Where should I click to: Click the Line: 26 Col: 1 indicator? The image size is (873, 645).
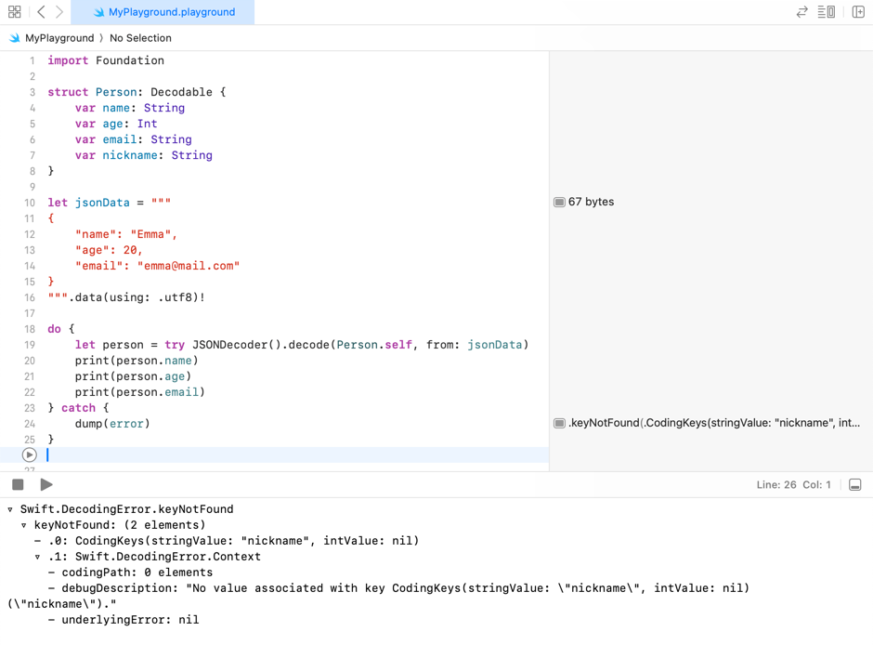793,484
